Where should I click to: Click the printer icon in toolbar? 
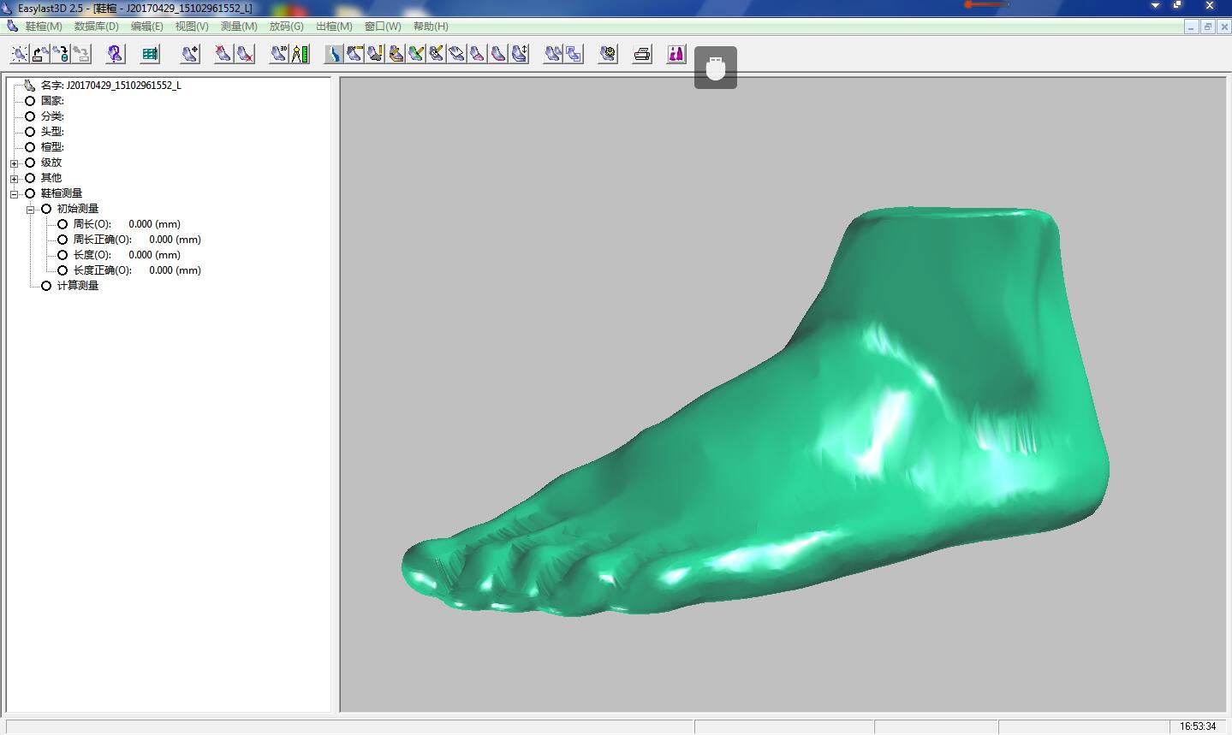[x=642, y=54]
